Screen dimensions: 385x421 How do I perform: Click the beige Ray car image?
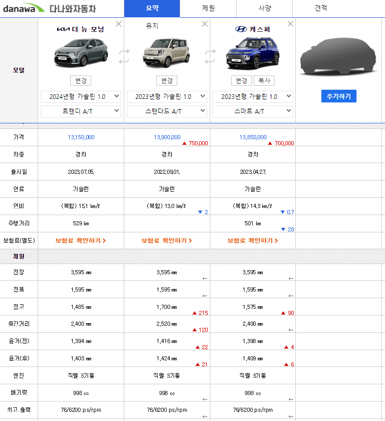[x=167, y=52]
